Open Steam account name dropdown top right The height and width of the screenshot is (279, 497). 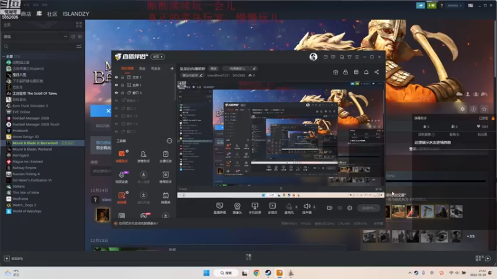[x=455, y=6]
